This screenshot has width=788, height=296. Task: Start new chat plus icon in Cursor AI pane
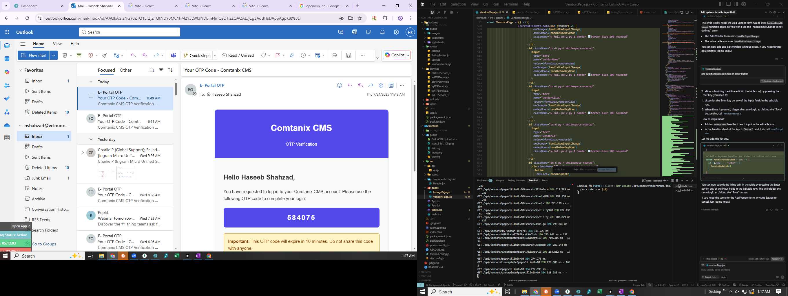click(x=766, y=12)
